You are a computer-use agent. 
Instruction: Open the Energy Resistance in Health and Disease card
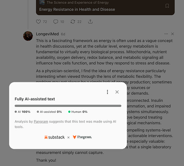point(77,9)
